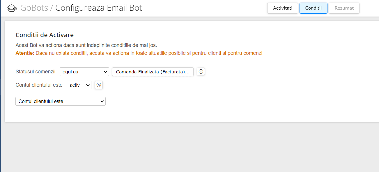Go to the Rezumat tab
The width and height of the screenshot is (379, 172).
coord(344,8)
